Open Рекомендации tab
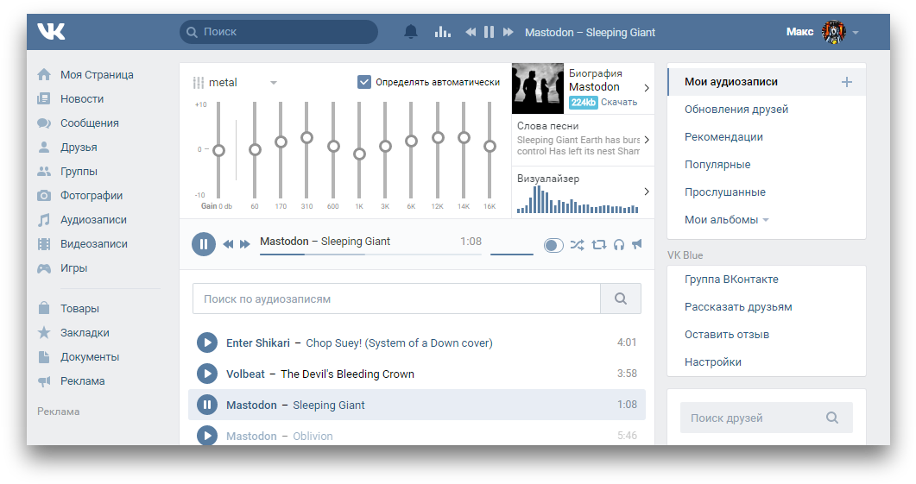This screenshot has height=484, width=916. point(723,137)
